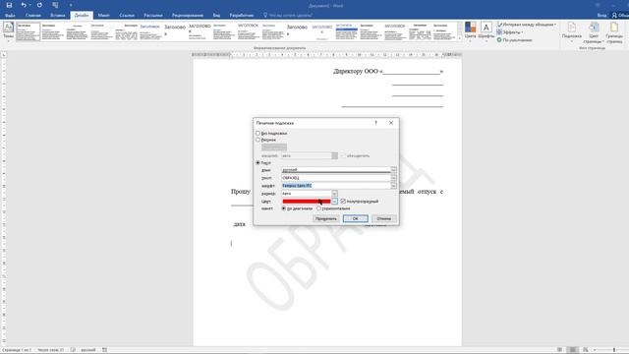This screenshot has height=354, width=629.
Task: Click the red color swatch in dialog
Action: [x=307, y=201]
